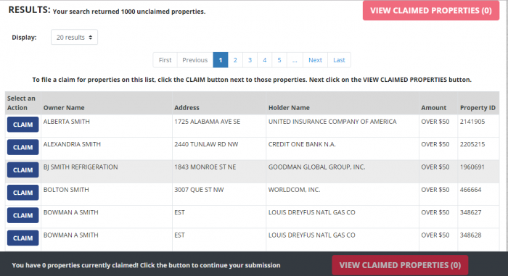Select holder CREDIT ONE BANK N.A.
The width and height of the screenshot is (508, 276).
302,144
